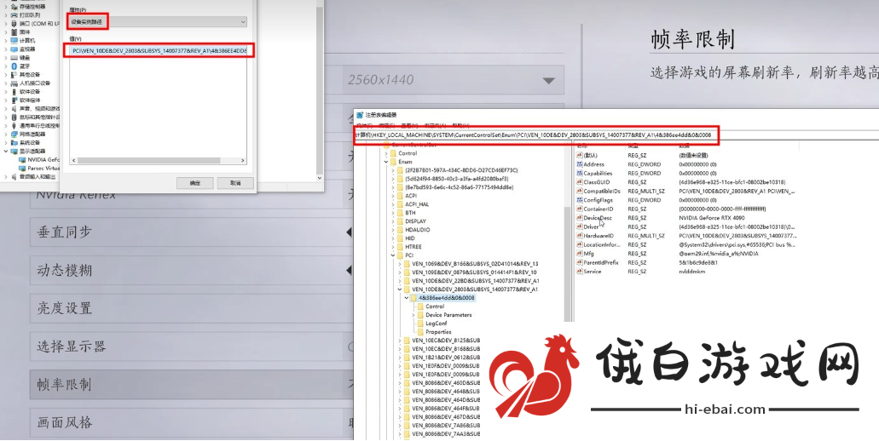Viewport: 879px width, 441px height.
Task: Click the 确定 button in properties dialog
Action: 194,183
